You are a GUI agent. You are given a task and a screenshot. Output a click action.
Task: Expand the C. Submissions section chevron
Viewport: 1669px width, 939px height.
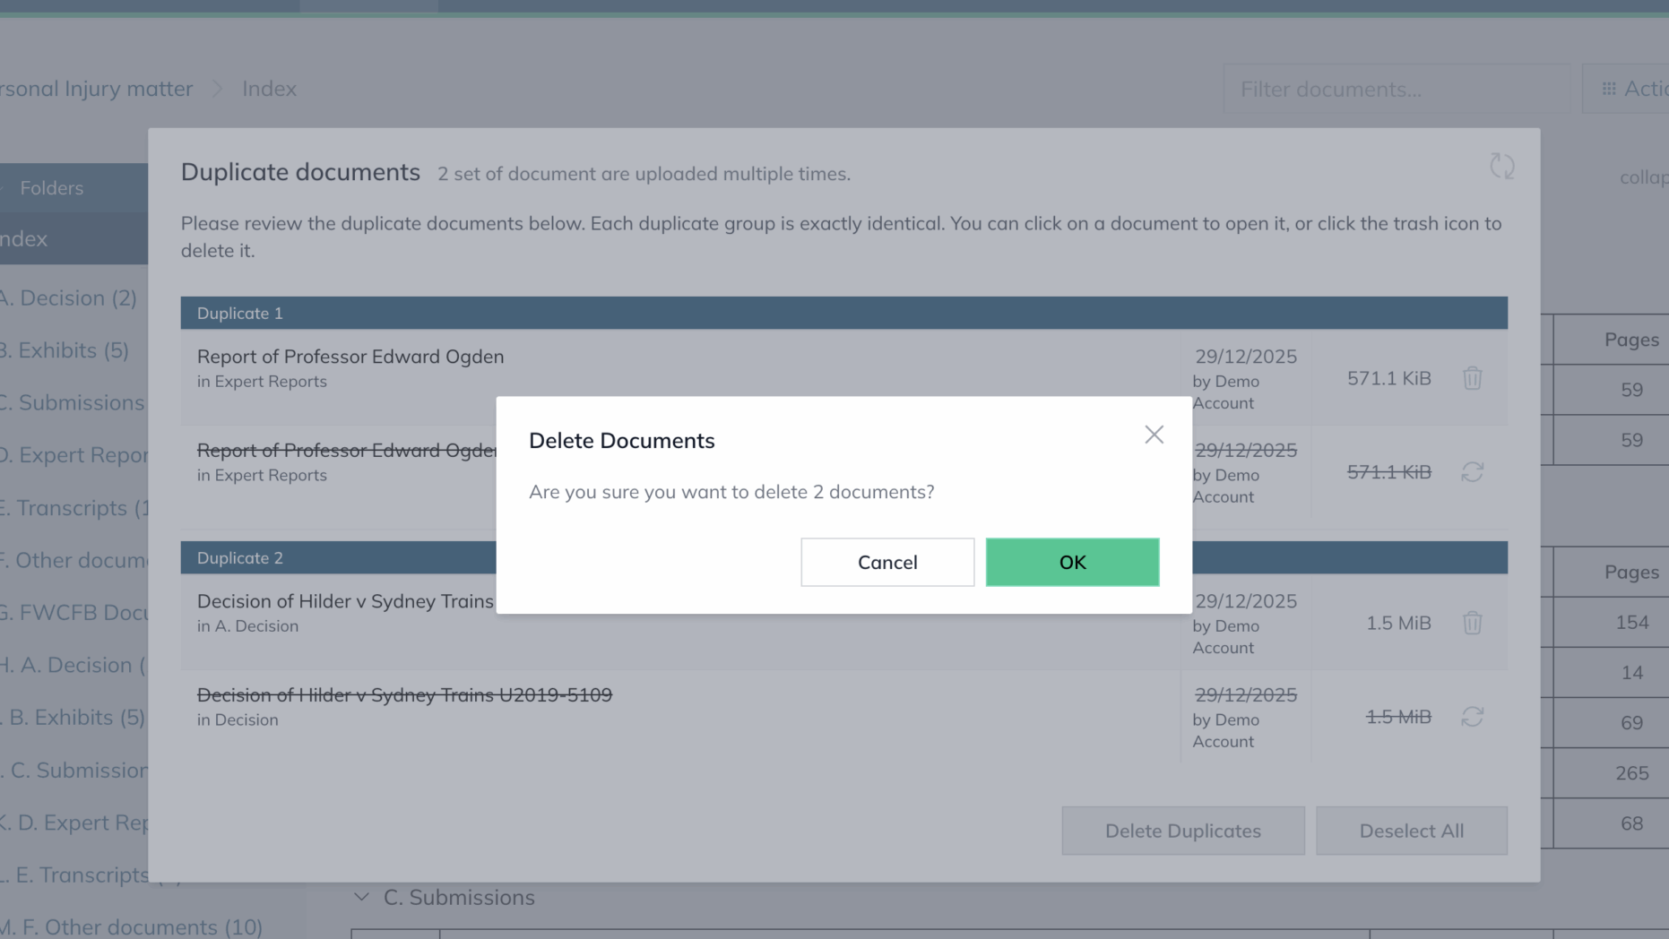tap(361, 897)
